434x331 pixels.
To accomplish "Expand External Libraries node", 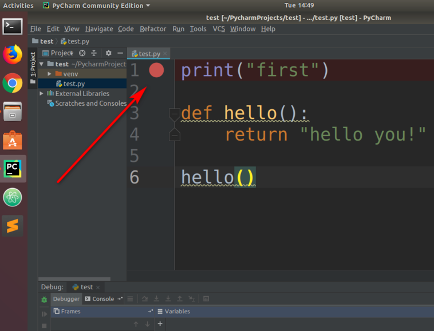I will (42, 93).
